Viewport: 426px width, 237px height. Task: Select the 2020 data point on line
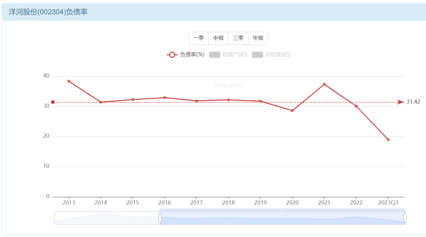292,111
